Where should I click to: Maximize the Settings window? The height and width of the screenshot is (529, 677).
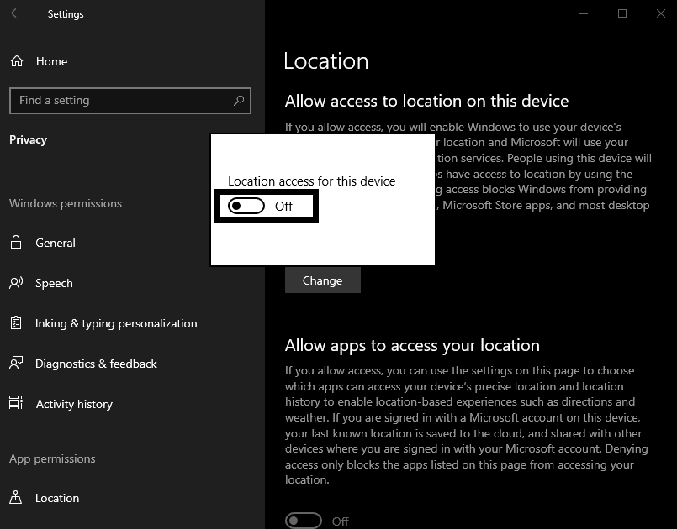point(622,13)
